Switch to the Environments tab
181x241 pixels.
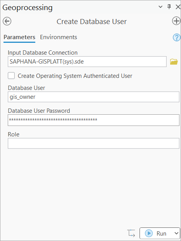coord(59,37)
